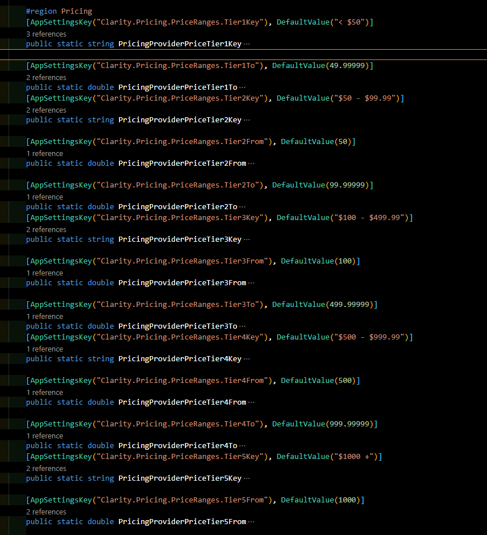Expand collapsed PricingProviderPriceTier5Key property body

tap(247, 478)
